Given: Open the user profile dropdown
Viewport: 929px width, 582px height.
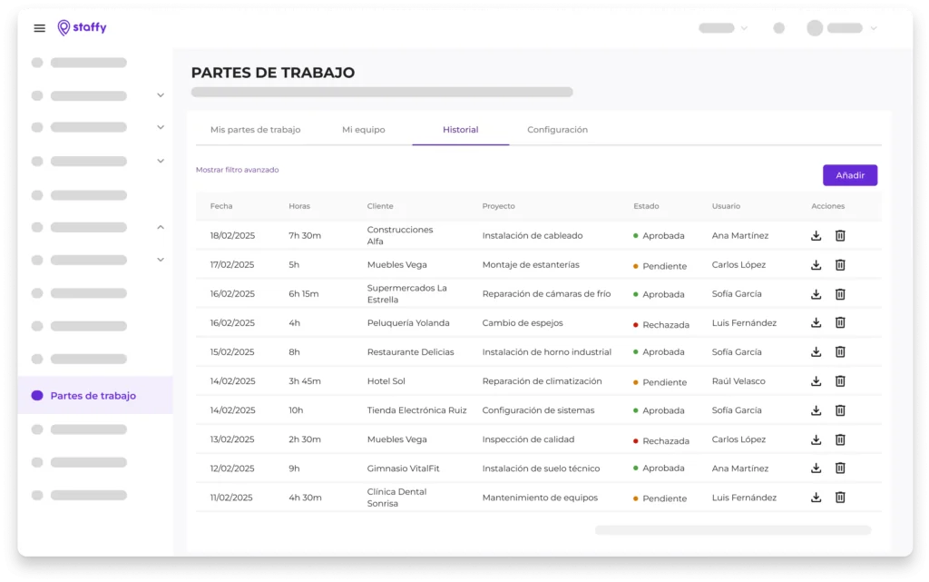Looking at the screenshot, I should (842, 28).
